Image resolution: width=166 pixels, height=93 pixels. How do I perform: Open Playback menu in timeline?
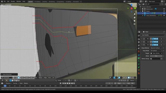pyautogui.click(x=9, y=83)
